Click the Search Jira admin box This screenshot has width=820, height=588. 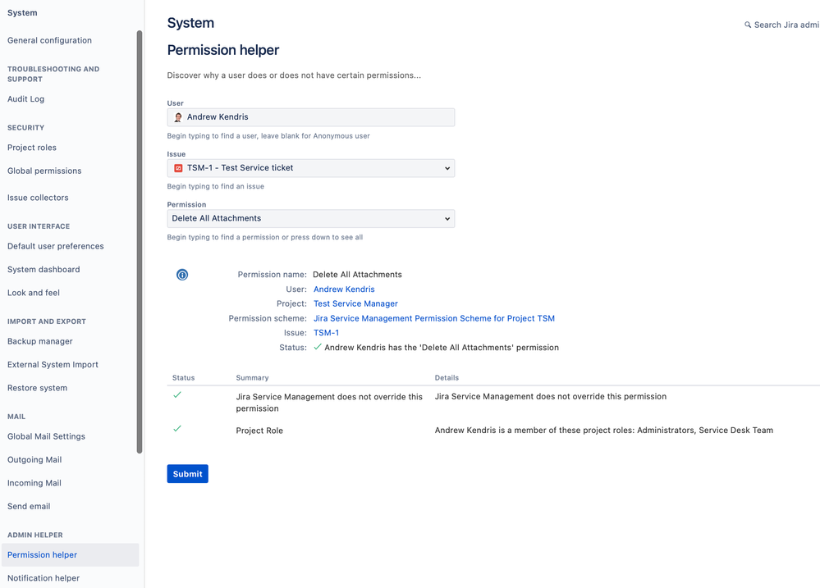(782, 25)
